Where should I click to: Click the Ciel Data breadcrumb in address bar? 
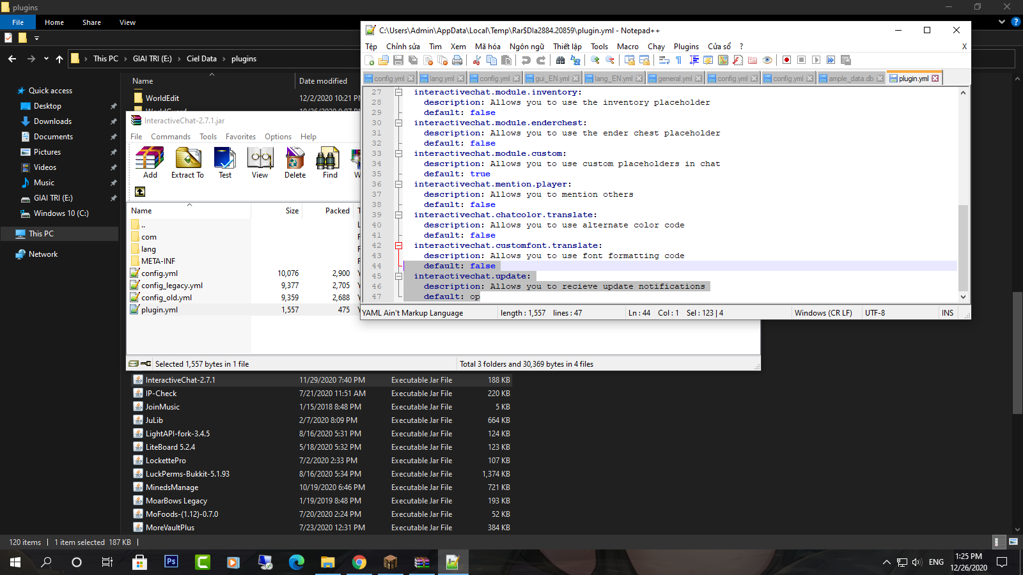[x=201, y=59]
